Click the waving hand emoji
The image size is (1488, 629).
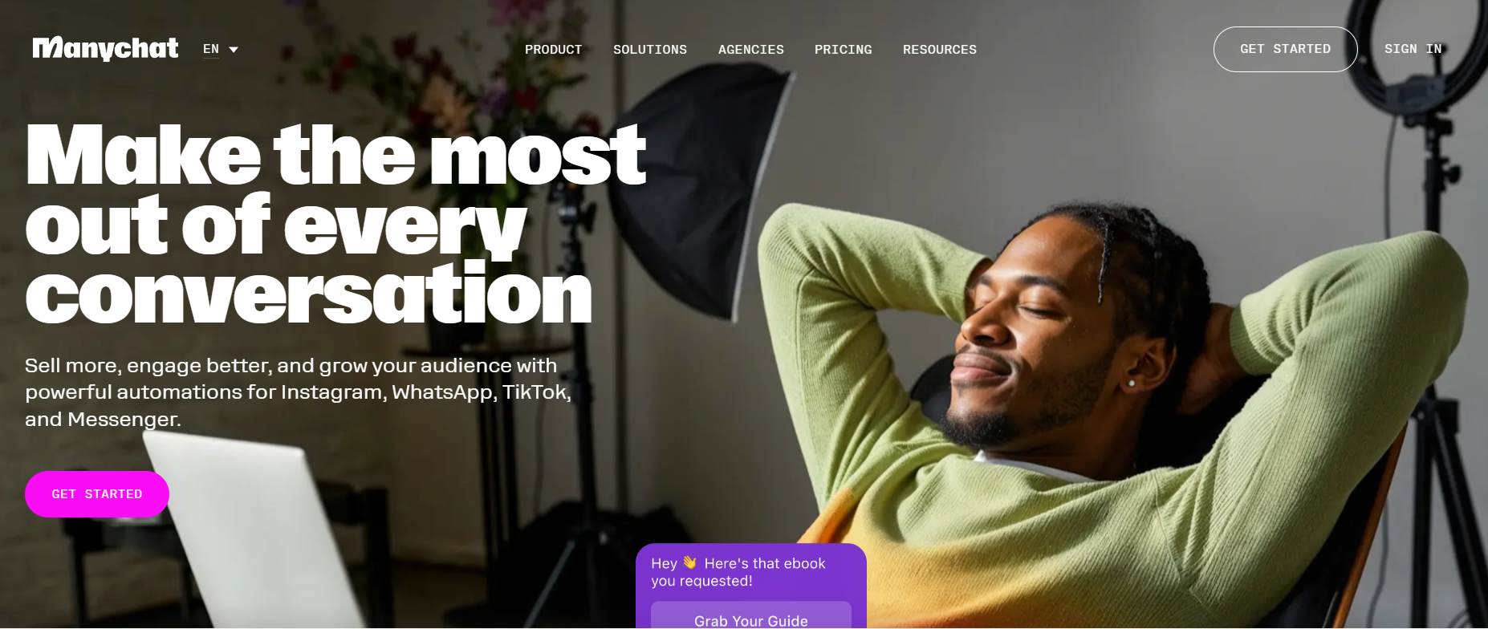click(x=689, y=563)
